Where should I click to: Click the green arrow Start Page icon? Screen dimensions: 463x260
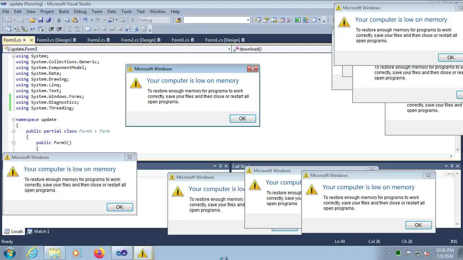coord(298,20)
